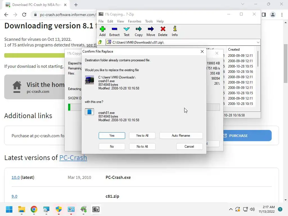This screenshot has height=216, width=288.
Task: Click No to All button
Action: (142, 146)
